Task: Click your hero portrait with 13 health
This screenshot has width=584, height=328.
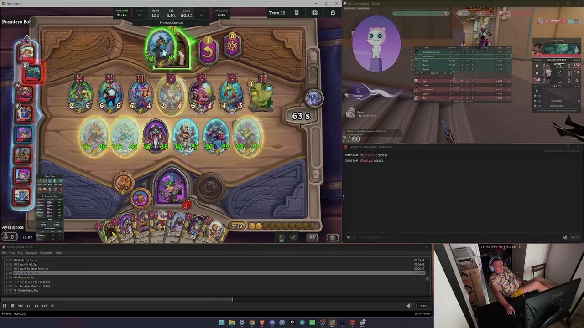Action: (x=172, y=187)
